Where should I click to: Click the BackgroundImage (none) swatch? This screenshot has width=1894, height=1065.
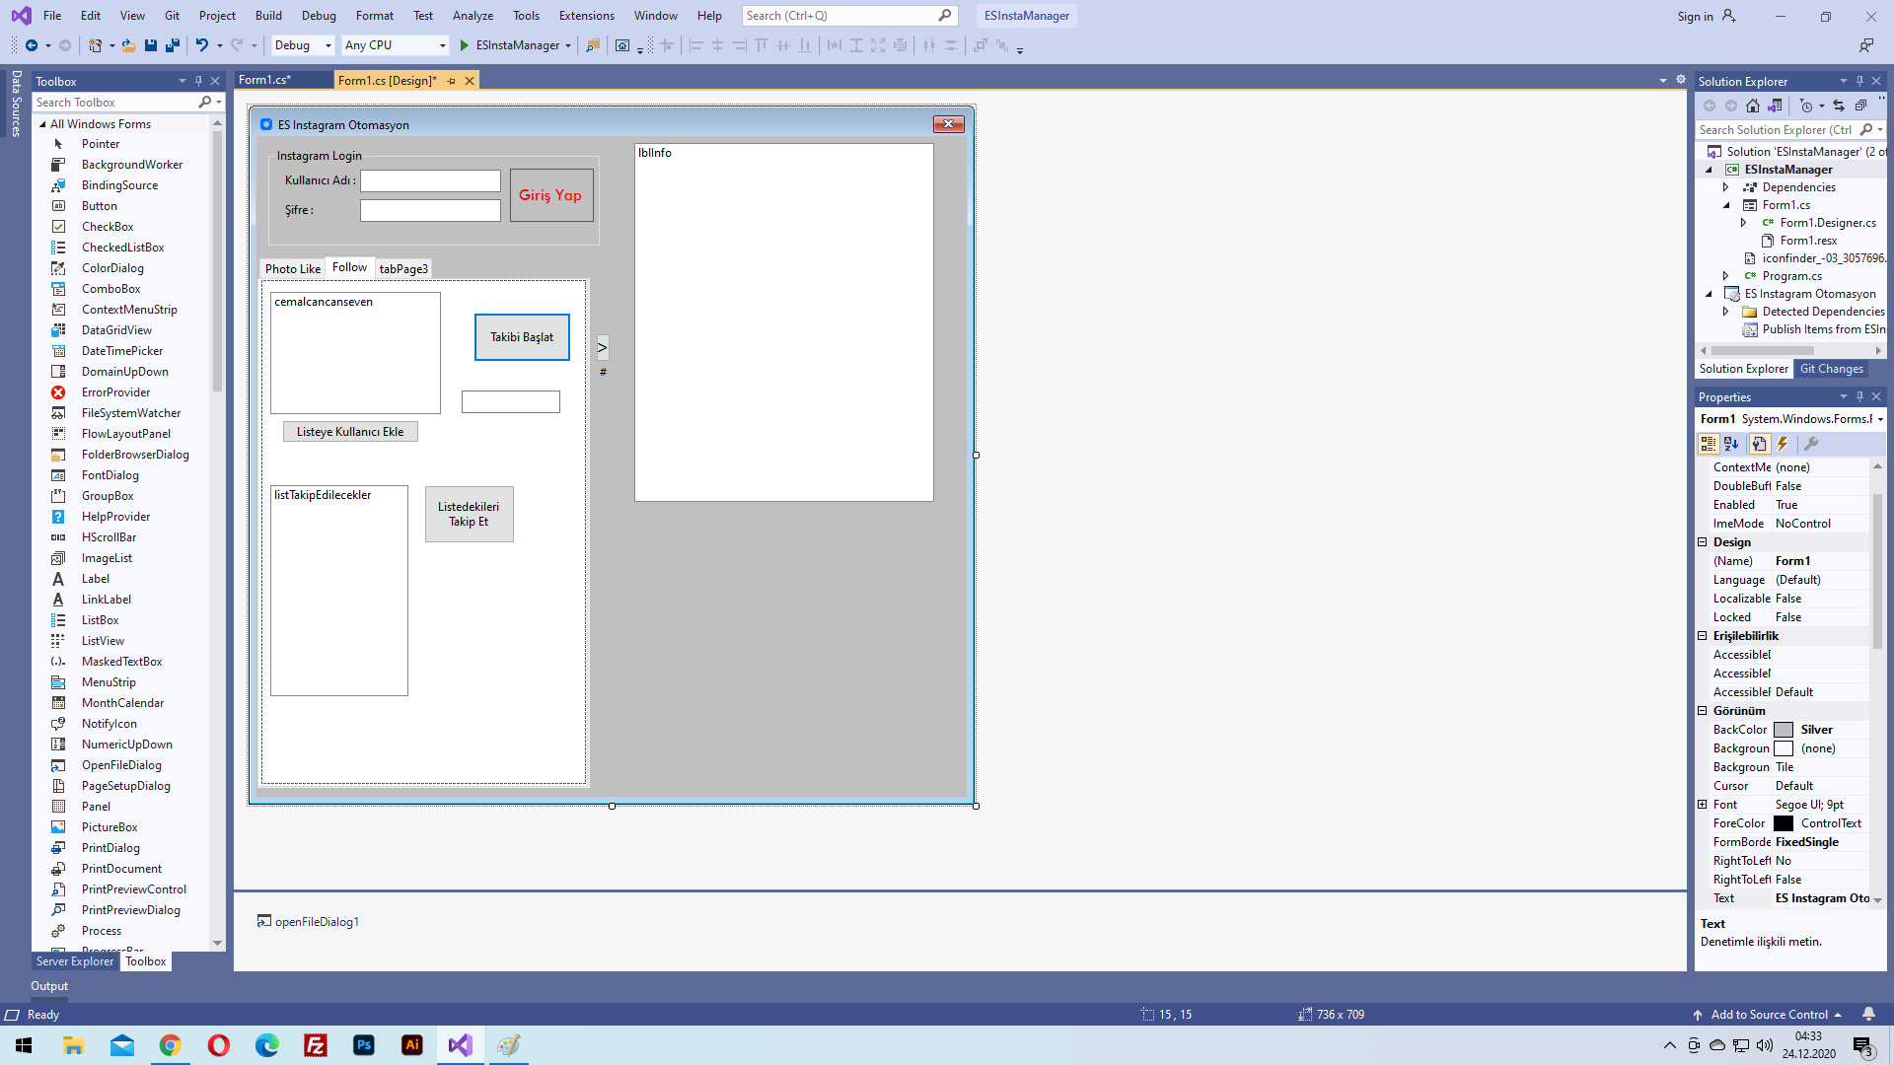pyautogui.click(x=1784, y=748)
